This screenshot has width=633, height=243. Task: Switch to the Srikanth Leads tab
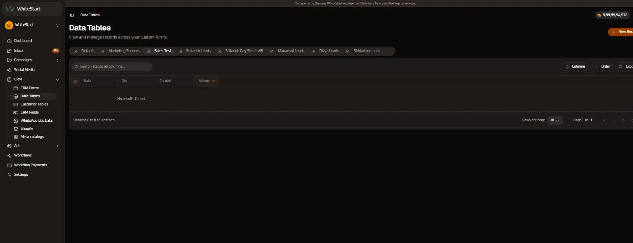(194, 51)
